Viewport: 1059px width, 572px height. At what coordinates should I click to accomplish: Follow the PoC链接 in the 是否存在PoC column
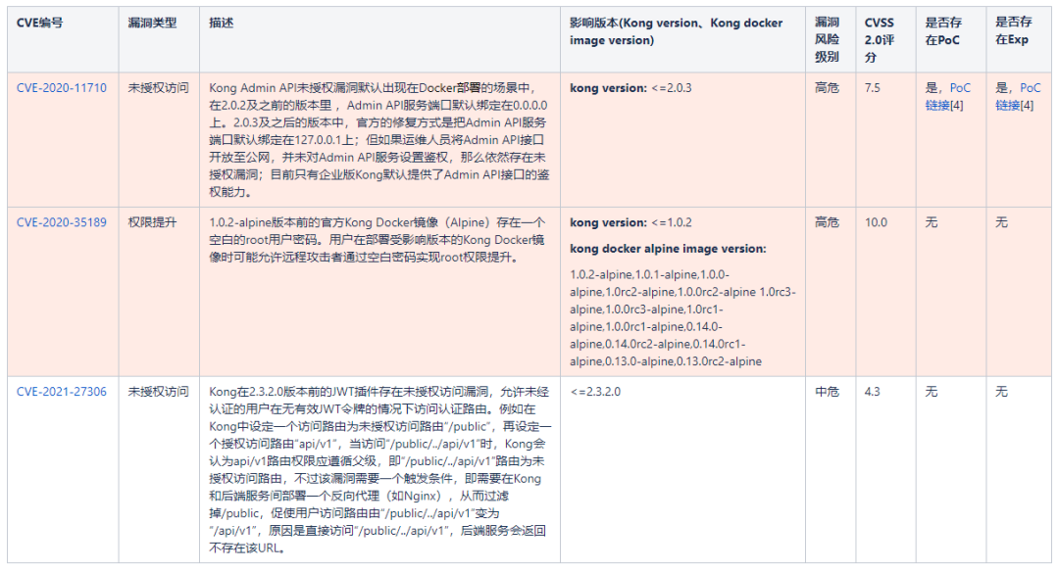947,96
